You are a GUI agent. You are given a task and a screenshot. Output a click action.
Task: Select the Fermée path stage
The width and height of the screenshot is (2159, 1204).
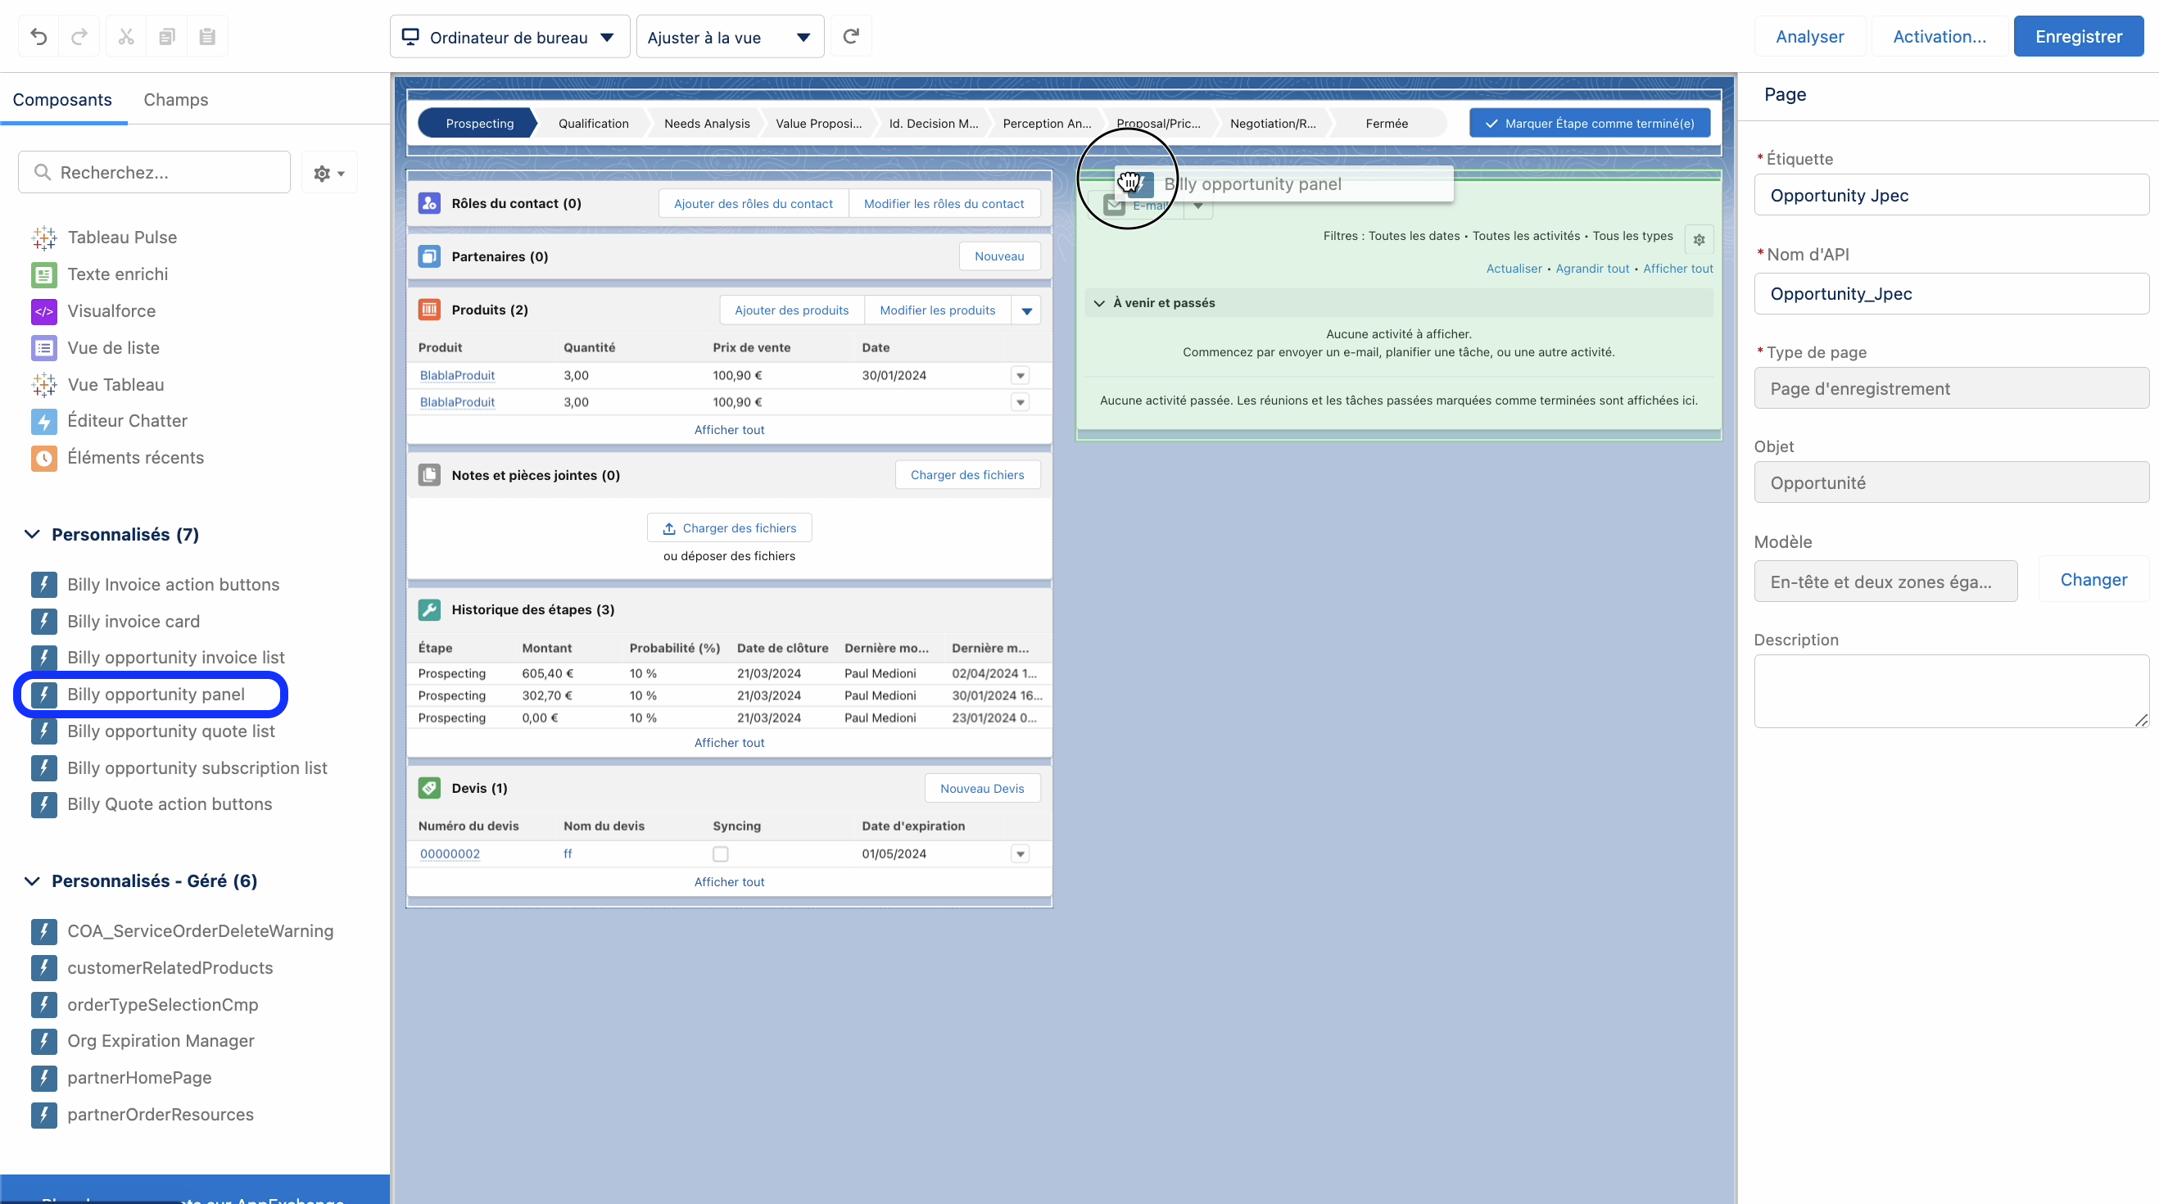click(1387, 123)
